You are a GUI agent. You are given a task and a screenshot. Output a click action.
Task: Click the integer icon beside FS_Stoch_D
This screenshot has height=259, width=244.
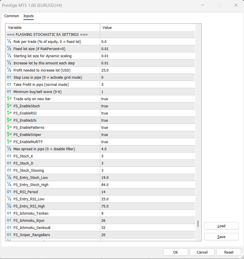click(9, 163)
